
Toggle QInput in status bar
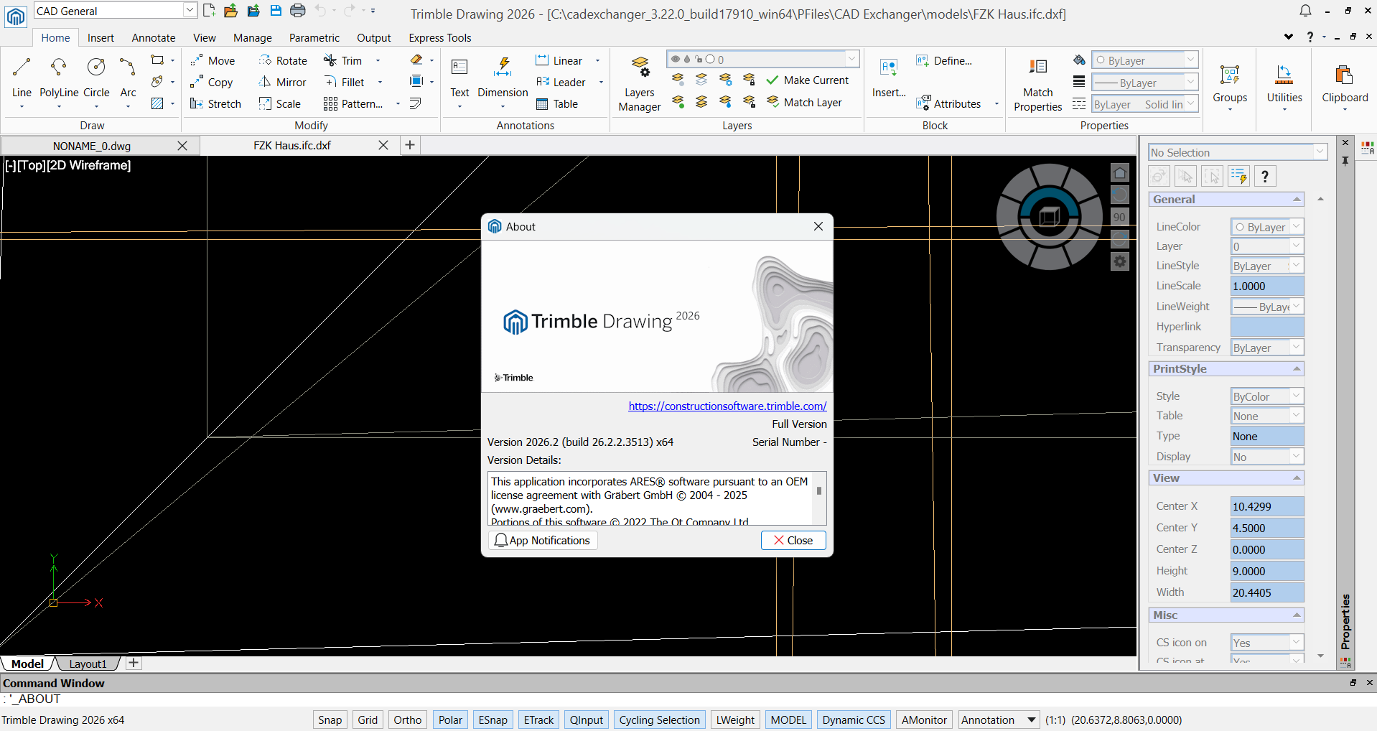pos(587,720)
